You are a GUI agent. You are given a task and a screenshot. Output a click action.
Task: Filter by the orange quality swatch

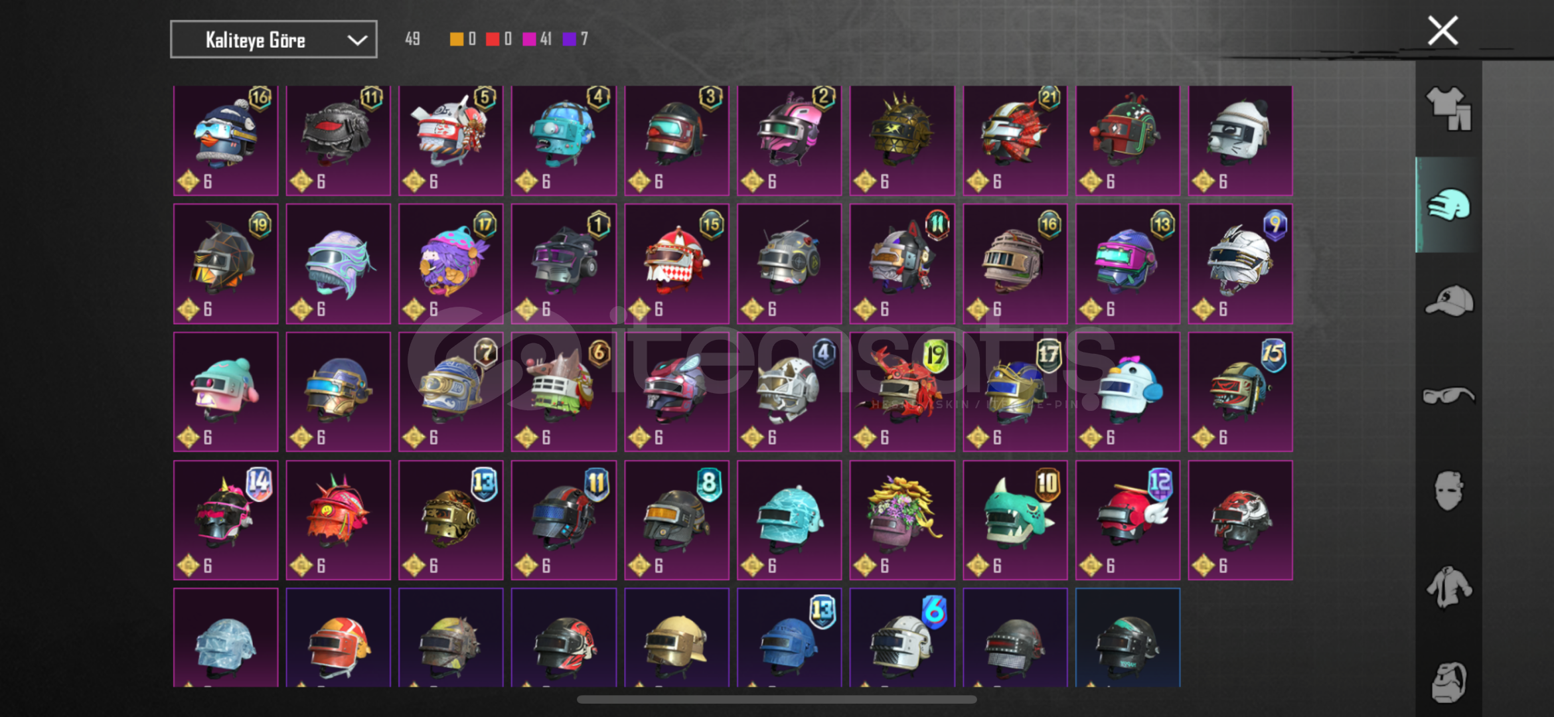click(x=456, y=39)
